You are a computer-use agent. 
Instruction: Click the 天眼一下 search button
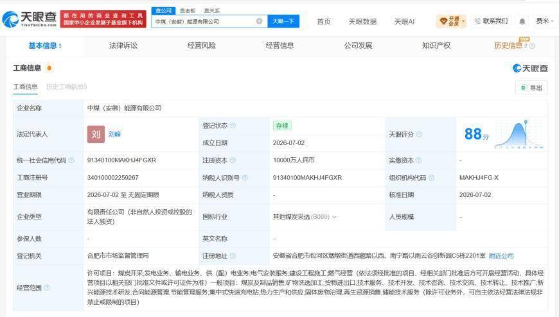coord(283,21)
